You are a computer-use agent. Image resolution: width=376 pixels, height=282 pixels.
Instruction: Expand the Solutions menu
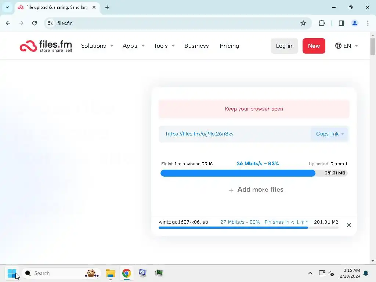click(x=97, y=46)
